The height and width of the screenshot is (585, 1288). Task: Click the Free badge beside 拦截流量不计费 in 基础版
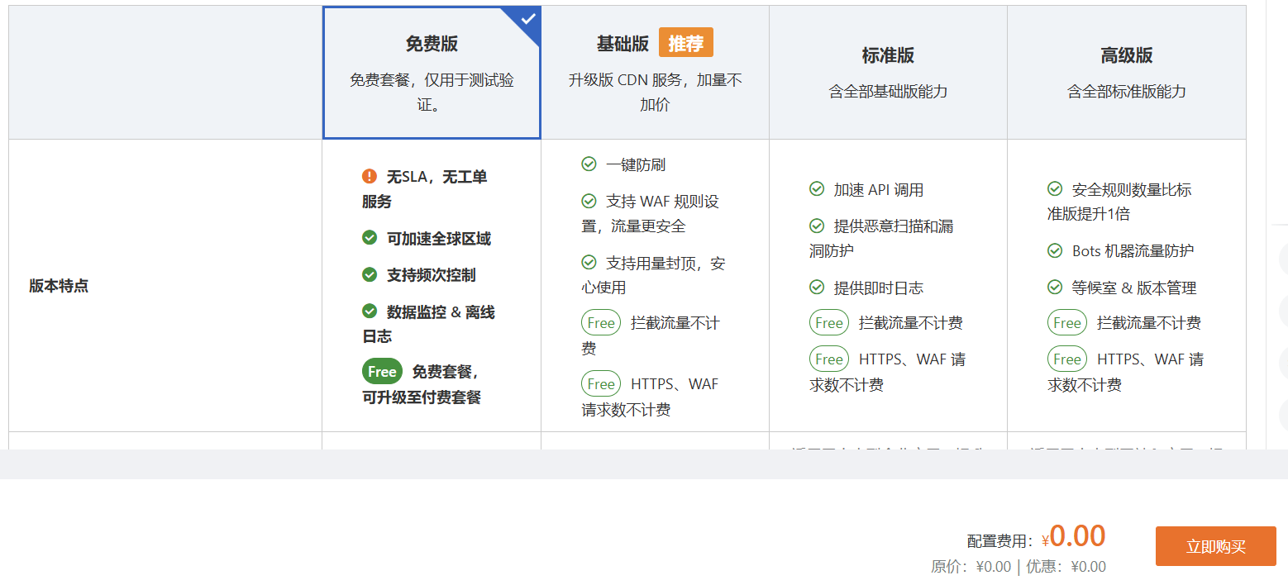pos(601,322)
